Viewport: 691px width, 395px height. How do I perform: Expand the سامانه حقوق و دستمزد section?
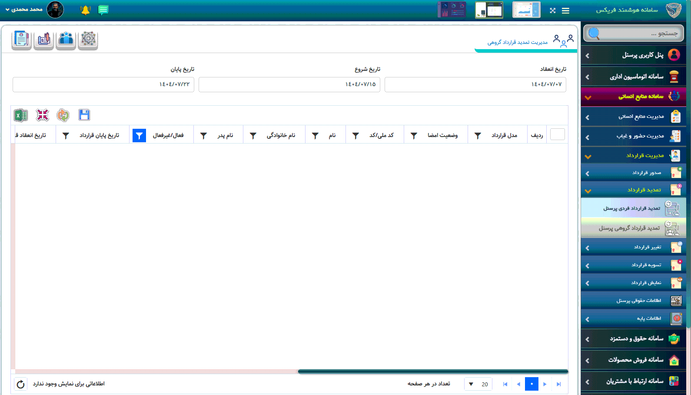634,338
